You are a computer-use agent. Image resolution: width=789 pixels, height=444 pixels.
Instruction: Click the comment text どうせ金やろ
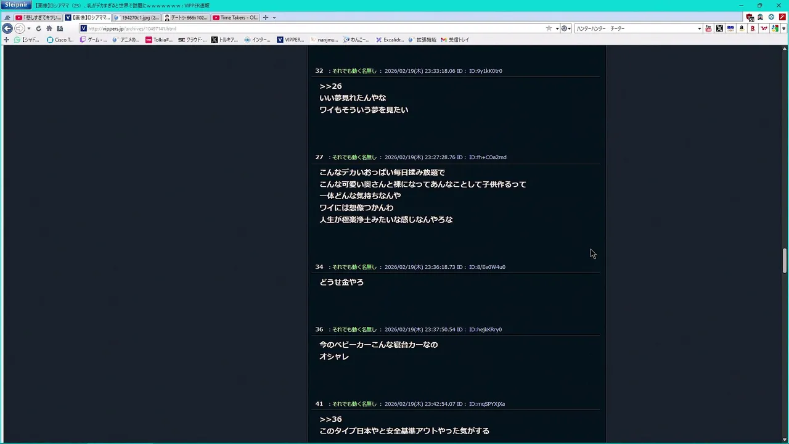pyautogui.click(x=341, y=282)
